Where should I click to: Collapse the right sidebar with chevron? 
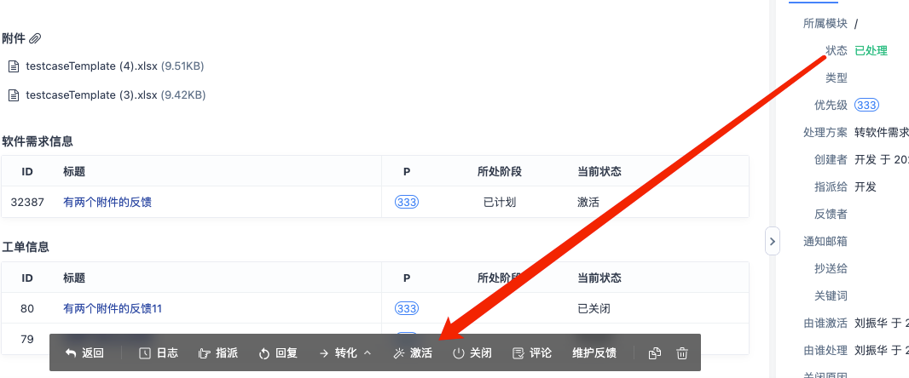click(x=773, y=241)
